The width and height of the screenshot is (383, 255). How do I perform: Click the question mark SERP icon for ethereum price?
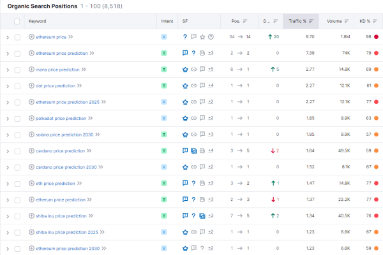click(x=185, y=37)
